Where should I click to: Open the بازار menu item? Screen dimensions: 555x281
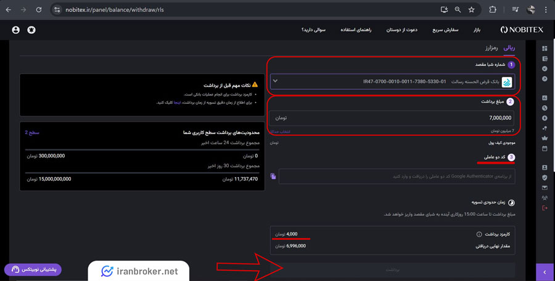[477, 30]
